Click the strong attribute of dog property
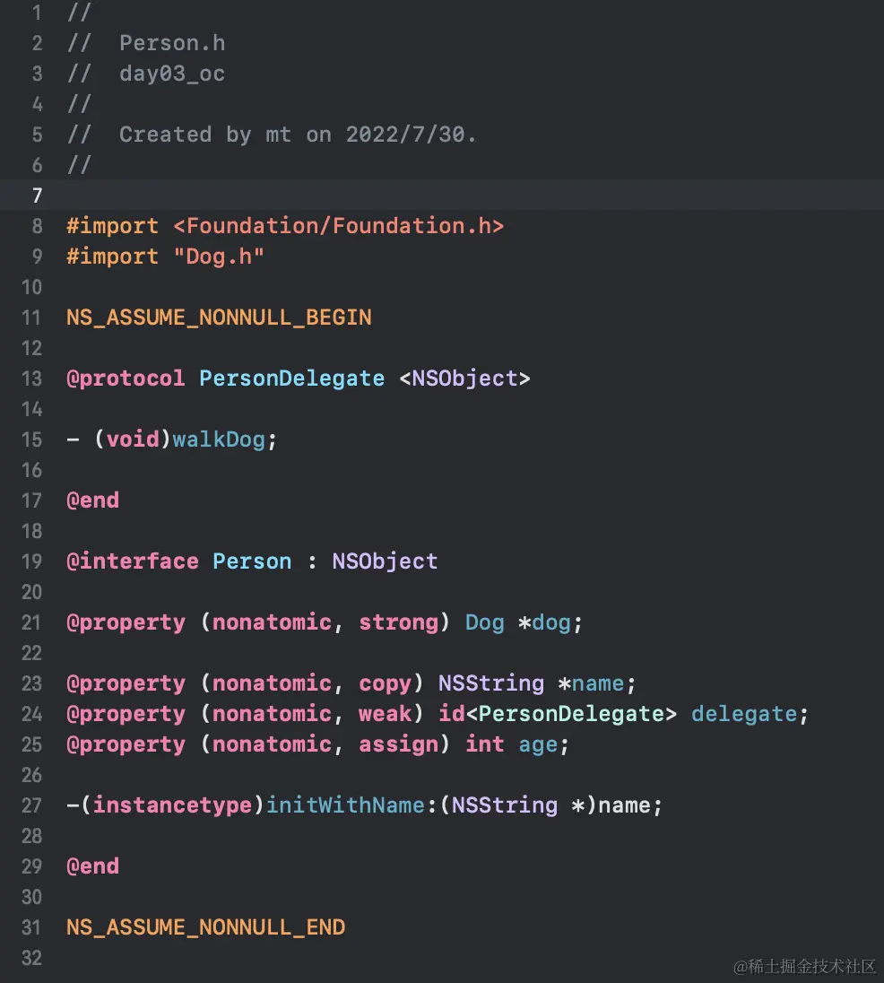 [398, 622]
